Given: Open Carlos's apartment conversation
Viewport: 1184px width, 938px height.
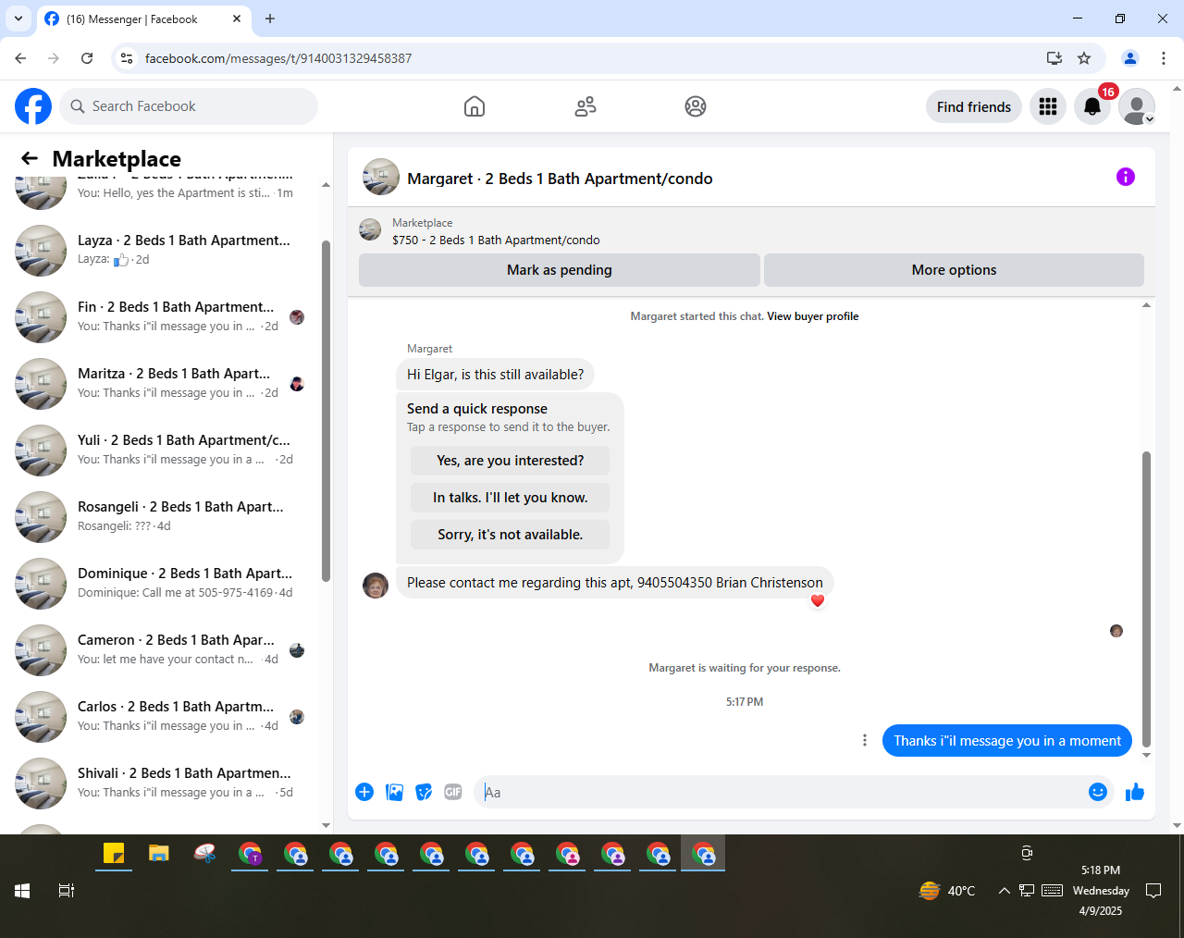Looking at the screenshot, I should coord(163,716).
